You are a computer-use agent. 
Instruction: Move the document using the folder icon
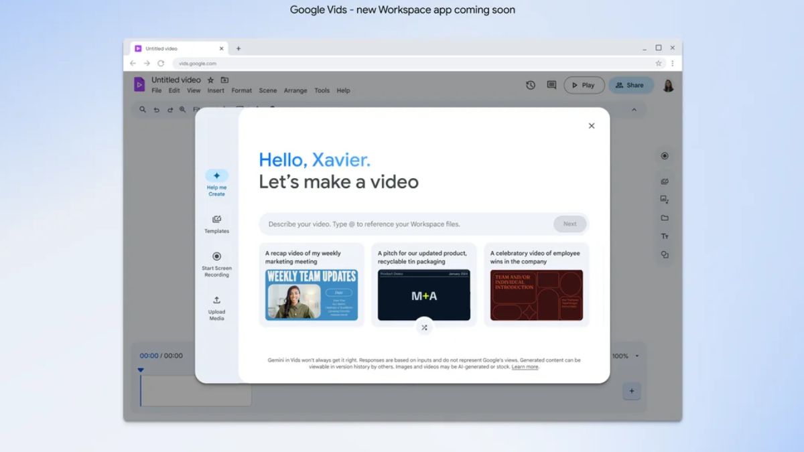point(224,80)
